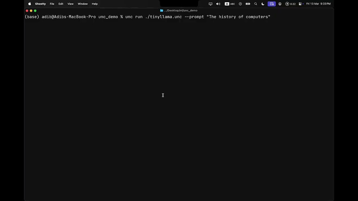The height and width of the screenshot is (201, 358).
Task: Click the word tinyllama.unc in command
Action: click(x=166, y=17)
